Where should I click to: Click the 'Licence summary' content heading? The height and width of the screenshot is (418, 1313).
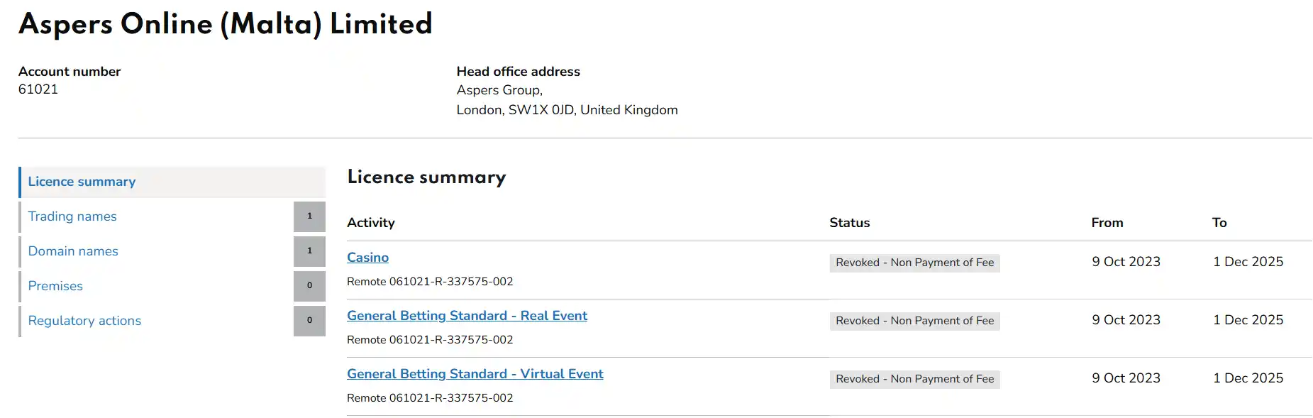pyautogui.click(x=427, y=177)
